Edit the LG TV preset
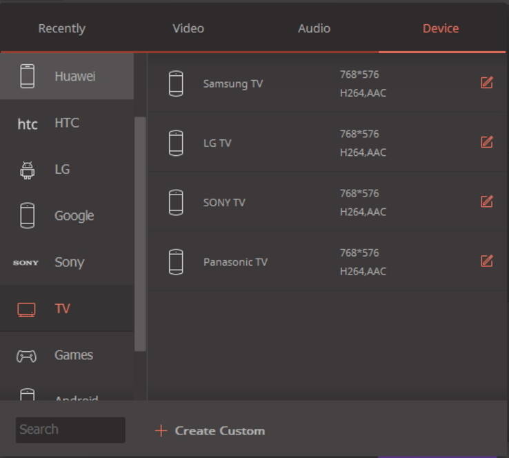This screenshot has height=458, width=509. (487, 142)
